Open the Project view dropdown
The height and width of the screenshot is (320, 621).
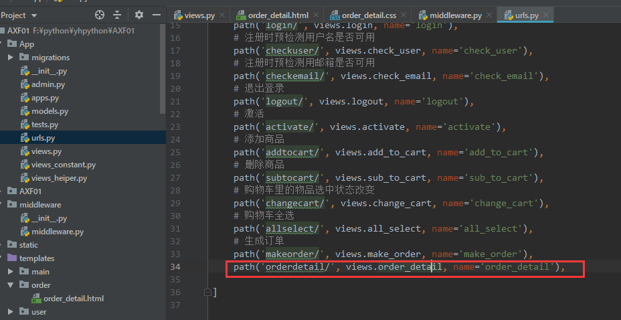pyautogui.click(x=33, y=15)
